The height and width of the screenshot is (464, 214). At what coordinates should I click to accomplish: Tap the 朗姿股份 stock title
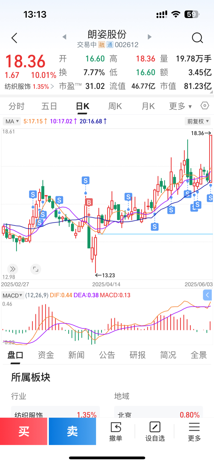(107, 34)
